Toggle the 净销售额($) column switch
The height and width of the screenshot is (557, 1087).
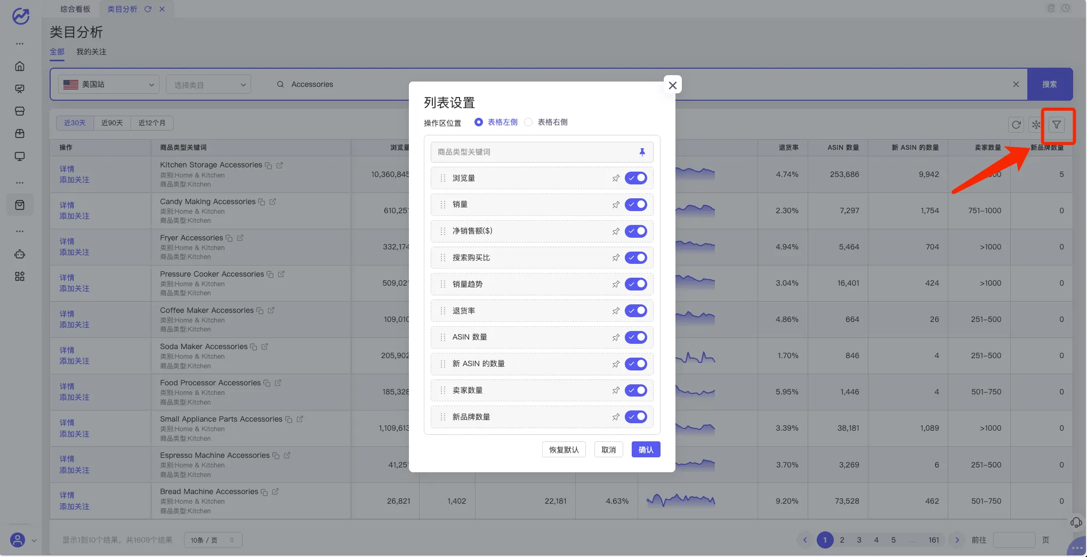point(636,231)
